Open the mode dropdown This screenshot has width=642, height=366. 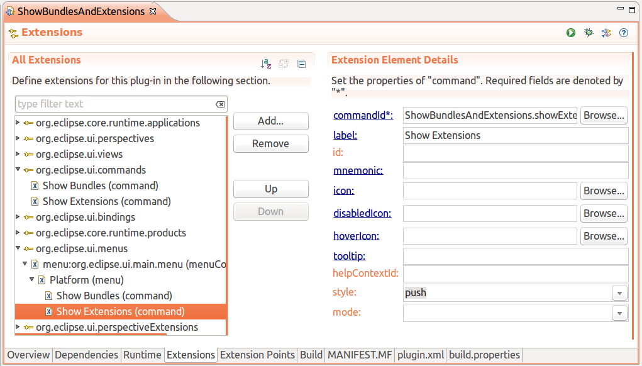pyautogui.click(x=619, y=313)
